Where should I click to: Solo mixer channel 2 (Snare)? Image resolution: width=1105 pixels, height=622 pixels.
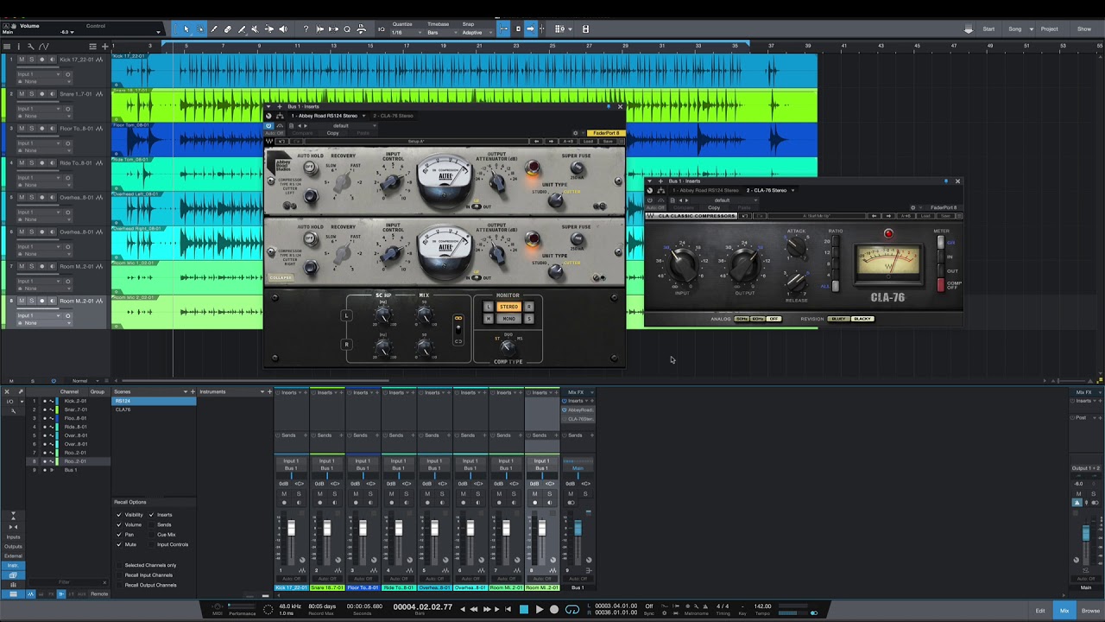coord(334,494)
